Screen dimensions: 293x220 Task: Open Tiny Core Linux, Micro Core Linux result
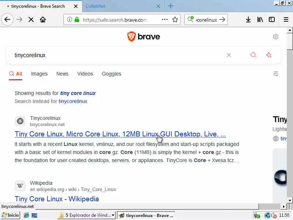click(120, 134)
